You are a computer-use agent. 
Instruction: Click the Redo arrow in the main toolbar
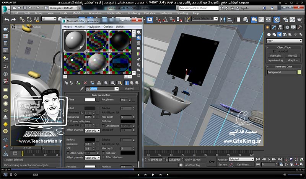[13, 20]
